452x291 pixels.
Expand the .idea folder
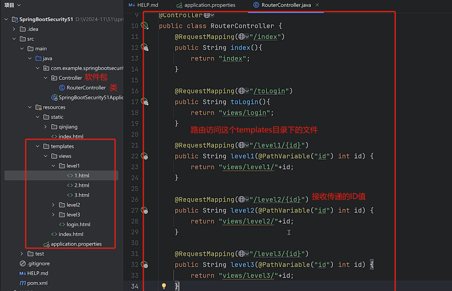click(14, 29)
